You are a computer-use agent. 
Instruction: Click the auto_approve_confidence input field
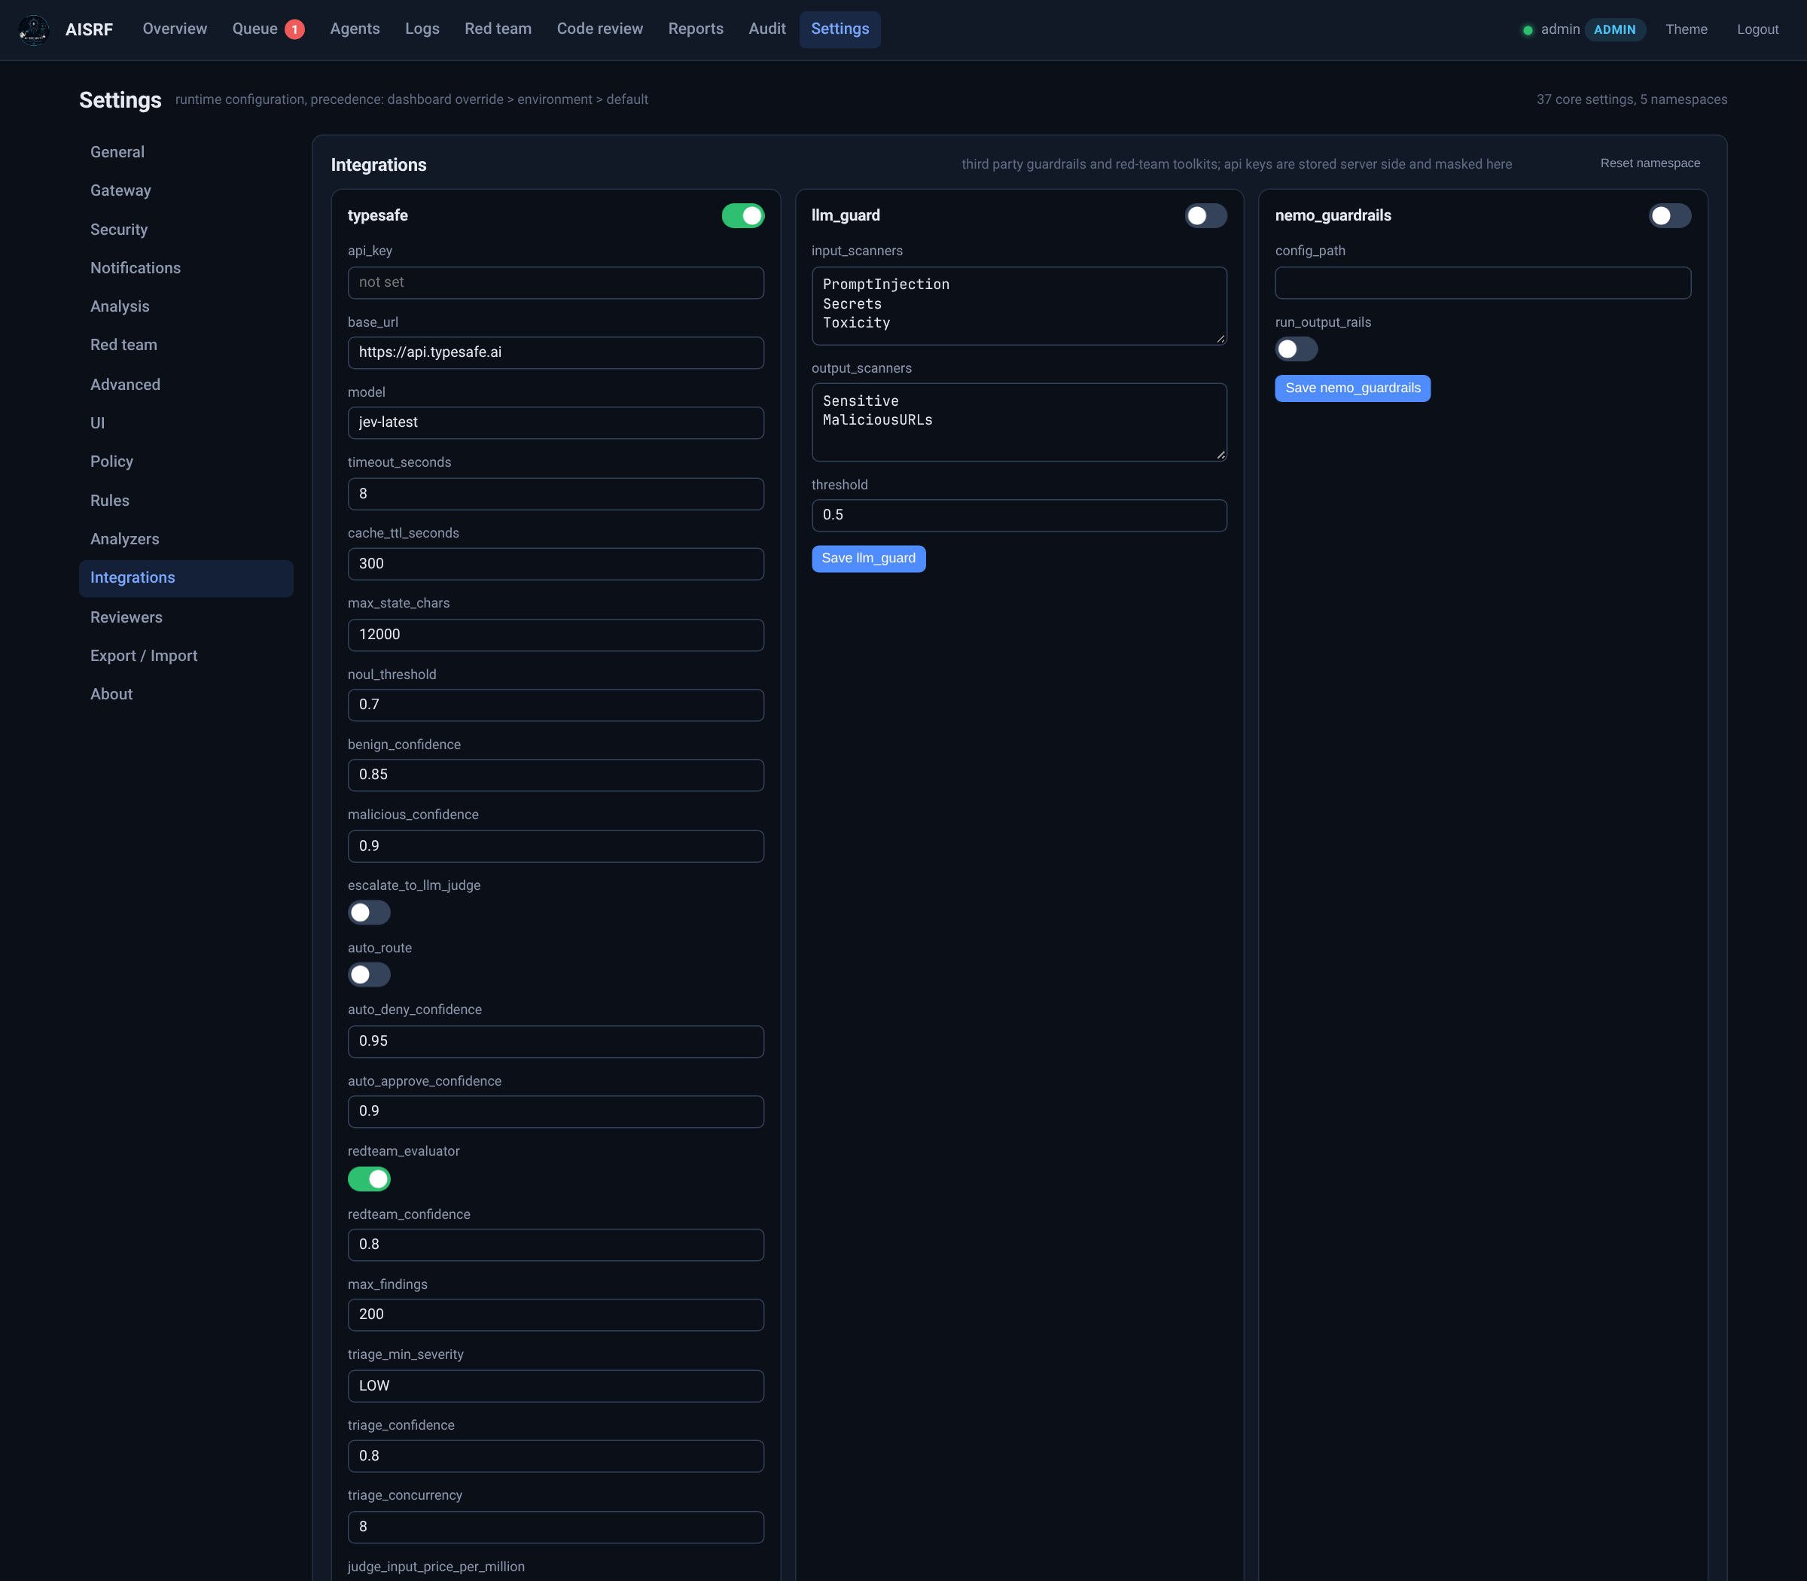[x=556, y=1112]
